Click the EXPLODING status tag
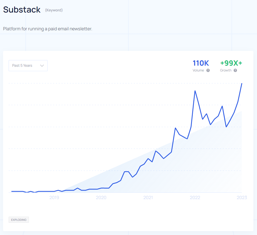This screenshot has height=235, width=257. coord(19,220)
